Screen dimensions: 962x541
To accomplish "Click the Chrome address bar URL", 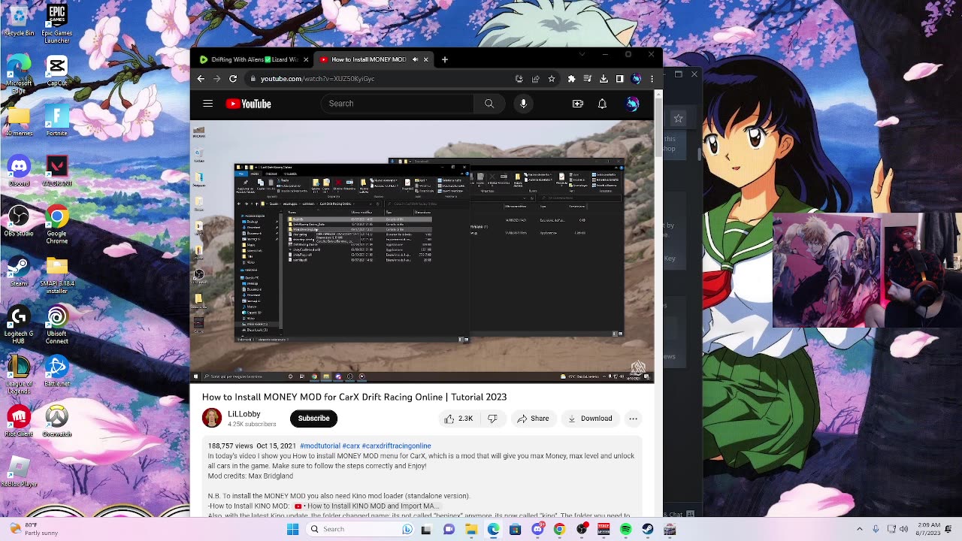I will 317,78.
